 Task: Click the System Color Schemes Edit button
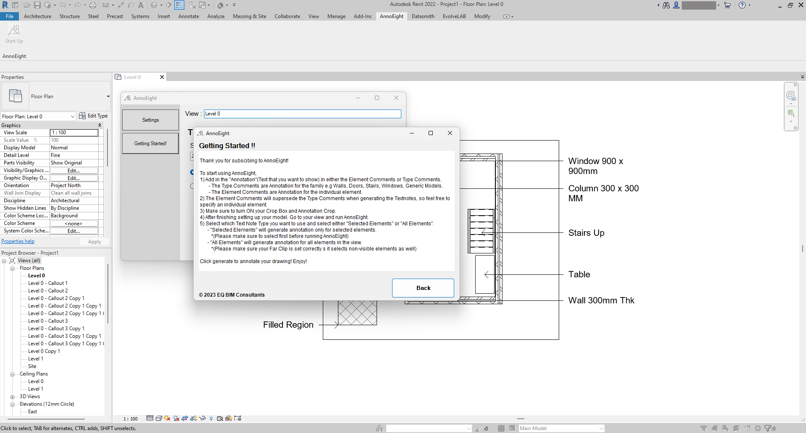74,231
